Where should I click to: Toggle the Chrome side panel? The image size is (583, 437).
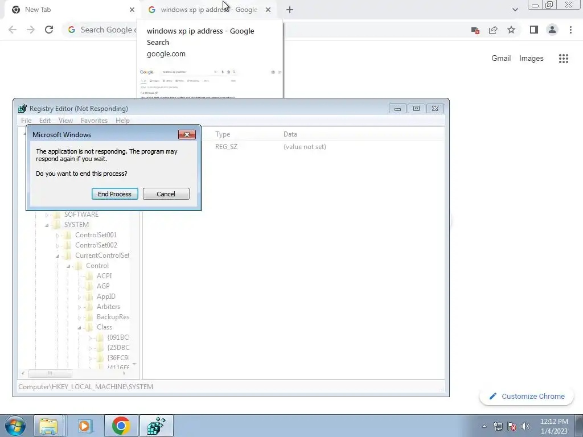pyautogui.click(x=534, y=30)
